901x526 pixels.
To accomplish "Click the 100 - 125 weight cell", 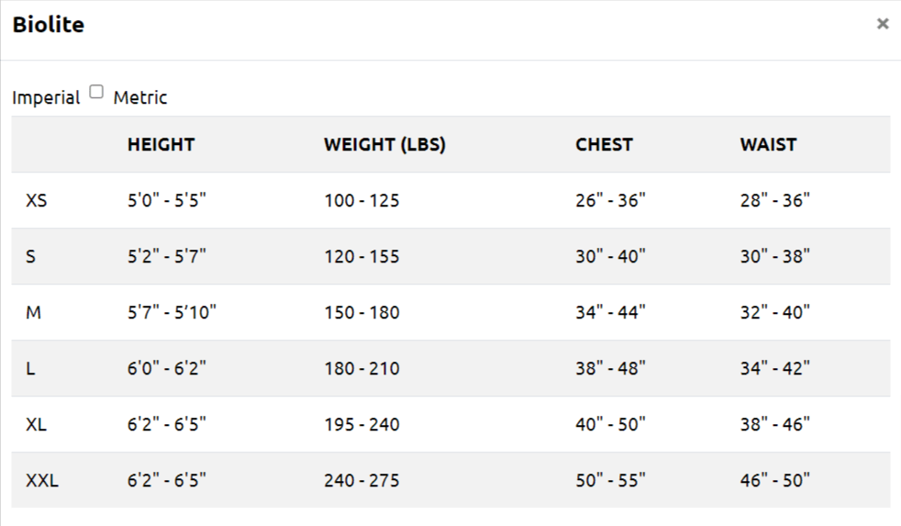I will tap(362, 200).
